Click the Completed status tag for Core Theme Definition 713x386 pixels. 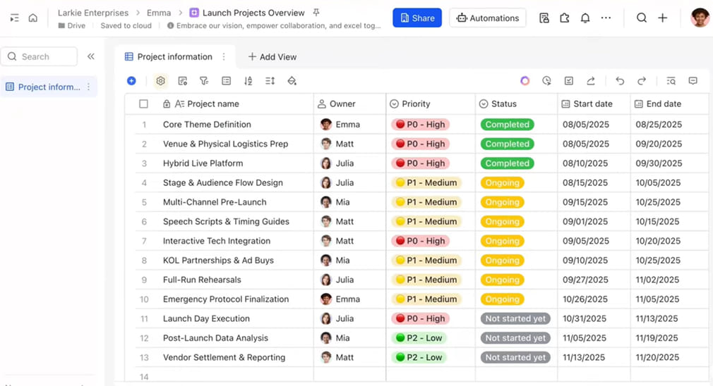(507, 125)
